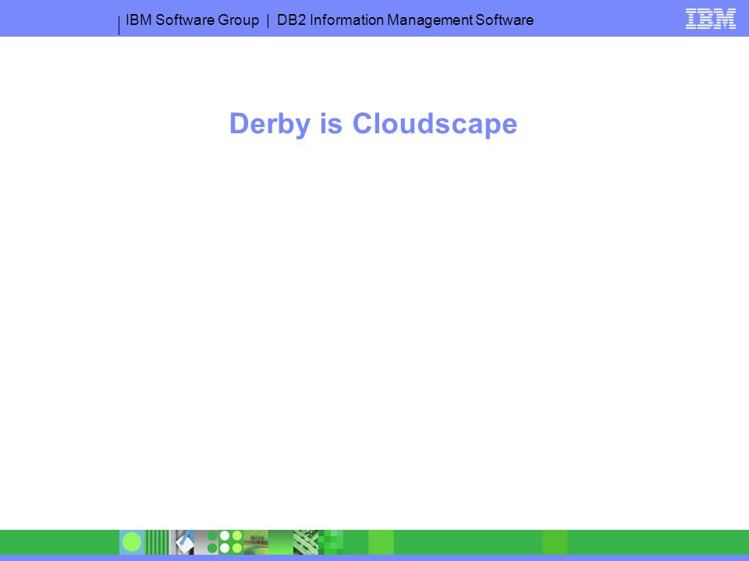Image resolution: width=749 pixels, height=561 pixels.
Task: Click the IBM logo in header
Action: pos(710,19)
